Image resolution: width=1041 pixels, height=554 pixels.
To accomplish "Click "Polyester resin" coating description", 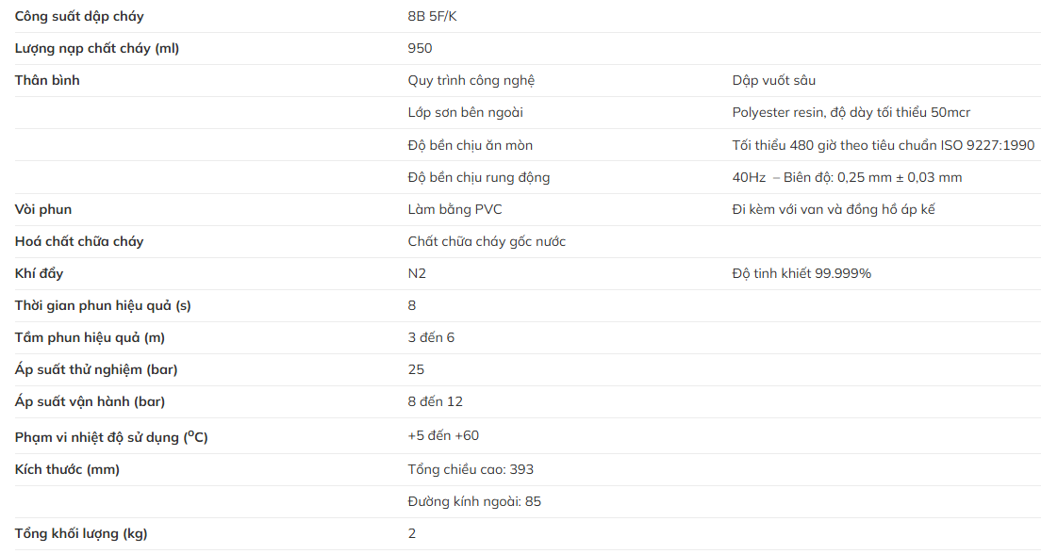I will (x=851, y=113).
